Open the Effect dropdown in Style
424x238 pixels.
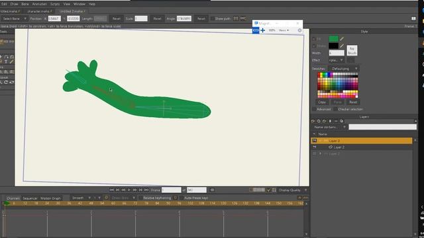[337, 60]
